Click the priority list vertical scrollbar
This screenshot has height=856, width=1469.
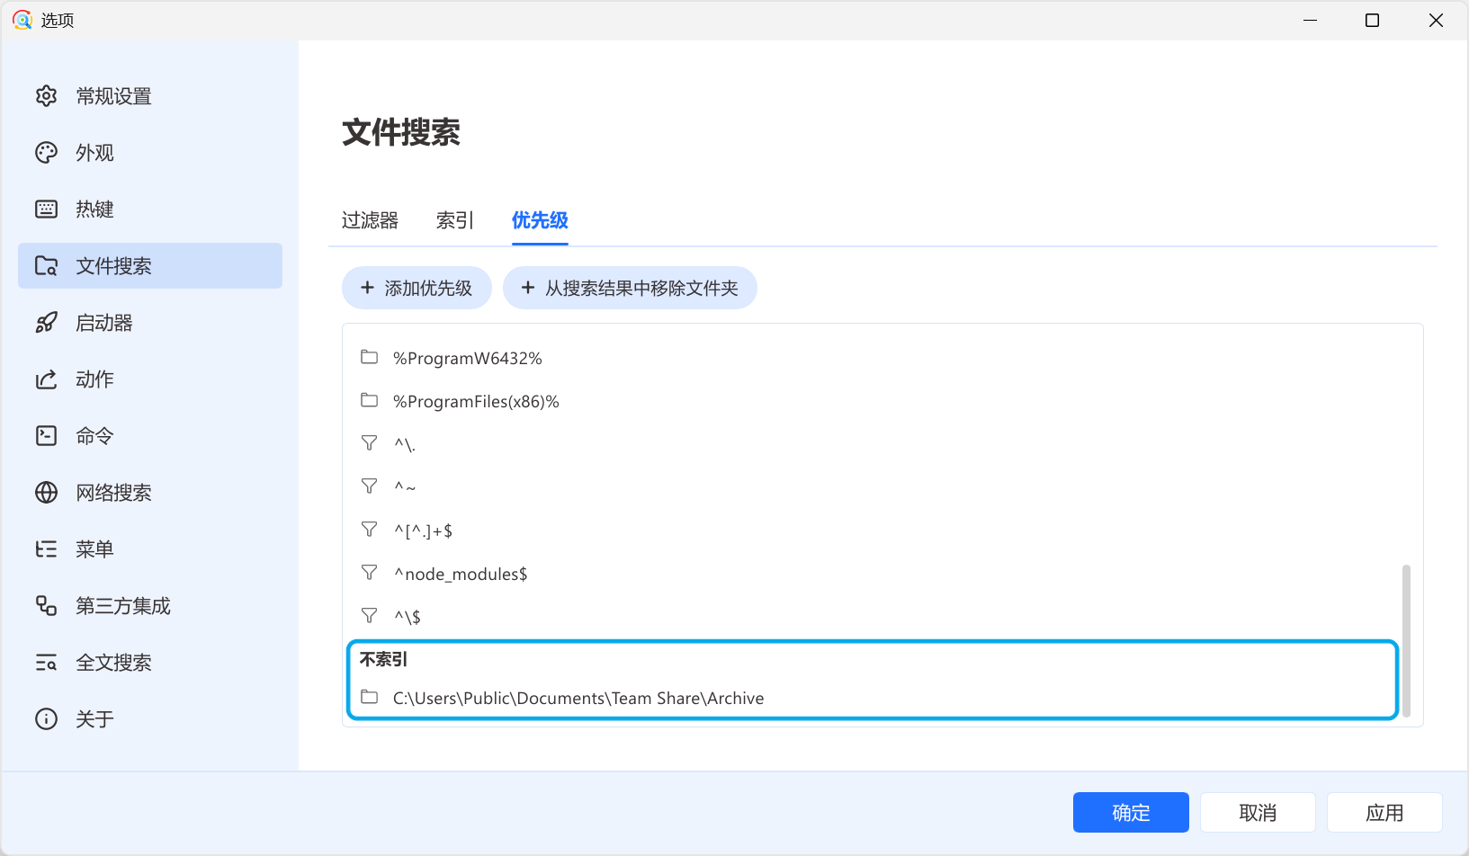(x=1406, y=640)
